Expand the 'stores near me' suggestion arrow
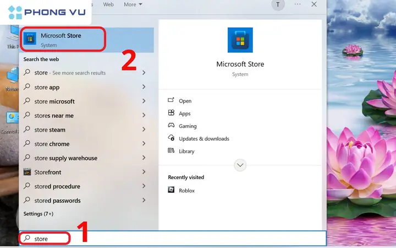 tap(144, 115)
